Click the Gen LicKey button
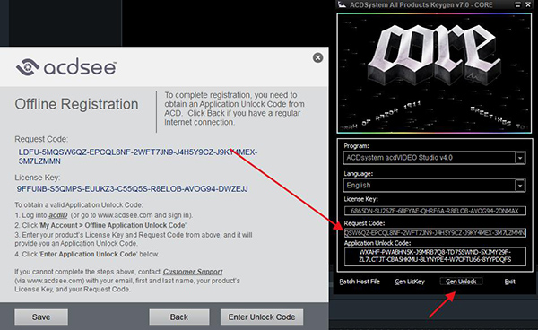Screen dimensions: 538x330 410,282
